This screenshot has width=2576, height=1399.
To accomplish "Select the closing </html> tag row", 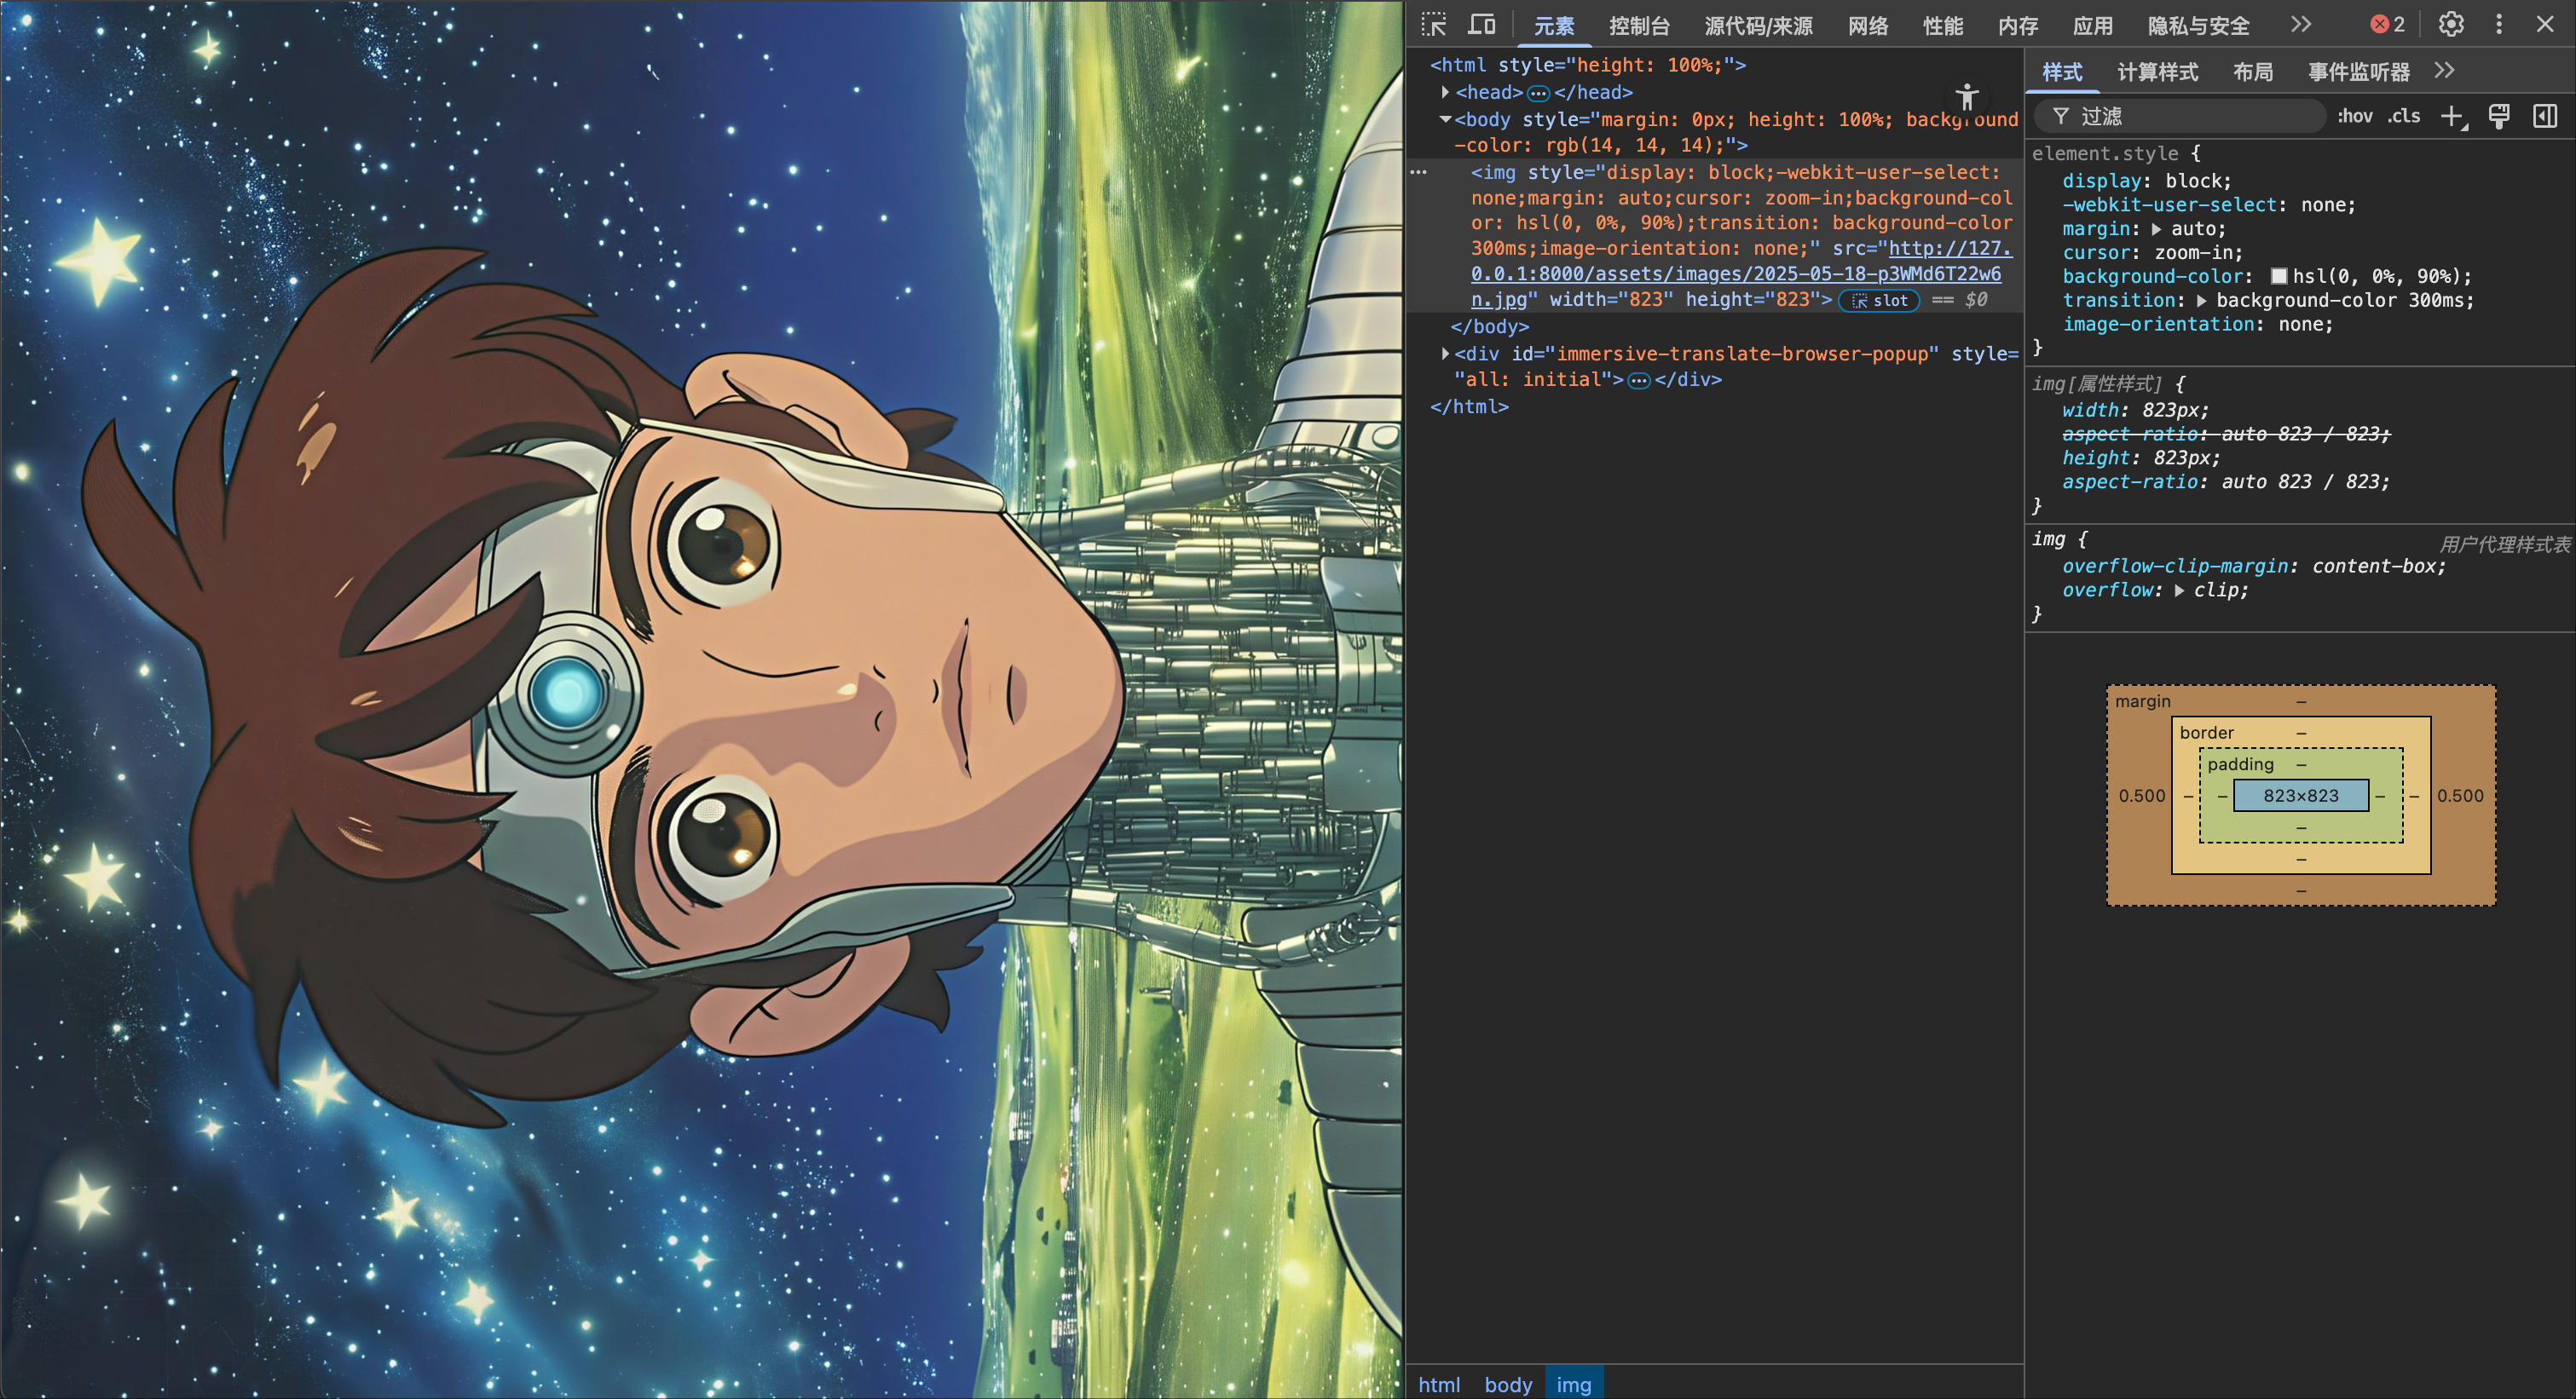I will point(1469,406).
